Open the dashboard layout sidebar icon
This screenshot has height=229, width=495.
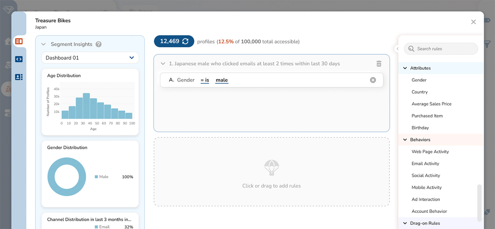(19, 41)
